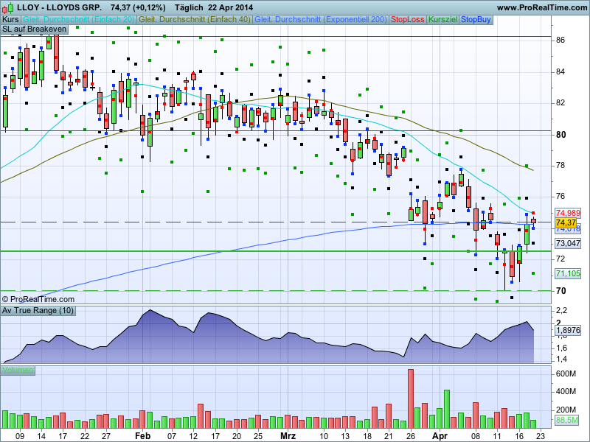The height and width of the screenshot is (442, 590).
Task: Click the 73,047 price tag
Action: pos(568,243)
